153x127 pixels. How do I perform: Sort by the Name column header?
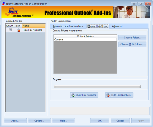(34, 26)
